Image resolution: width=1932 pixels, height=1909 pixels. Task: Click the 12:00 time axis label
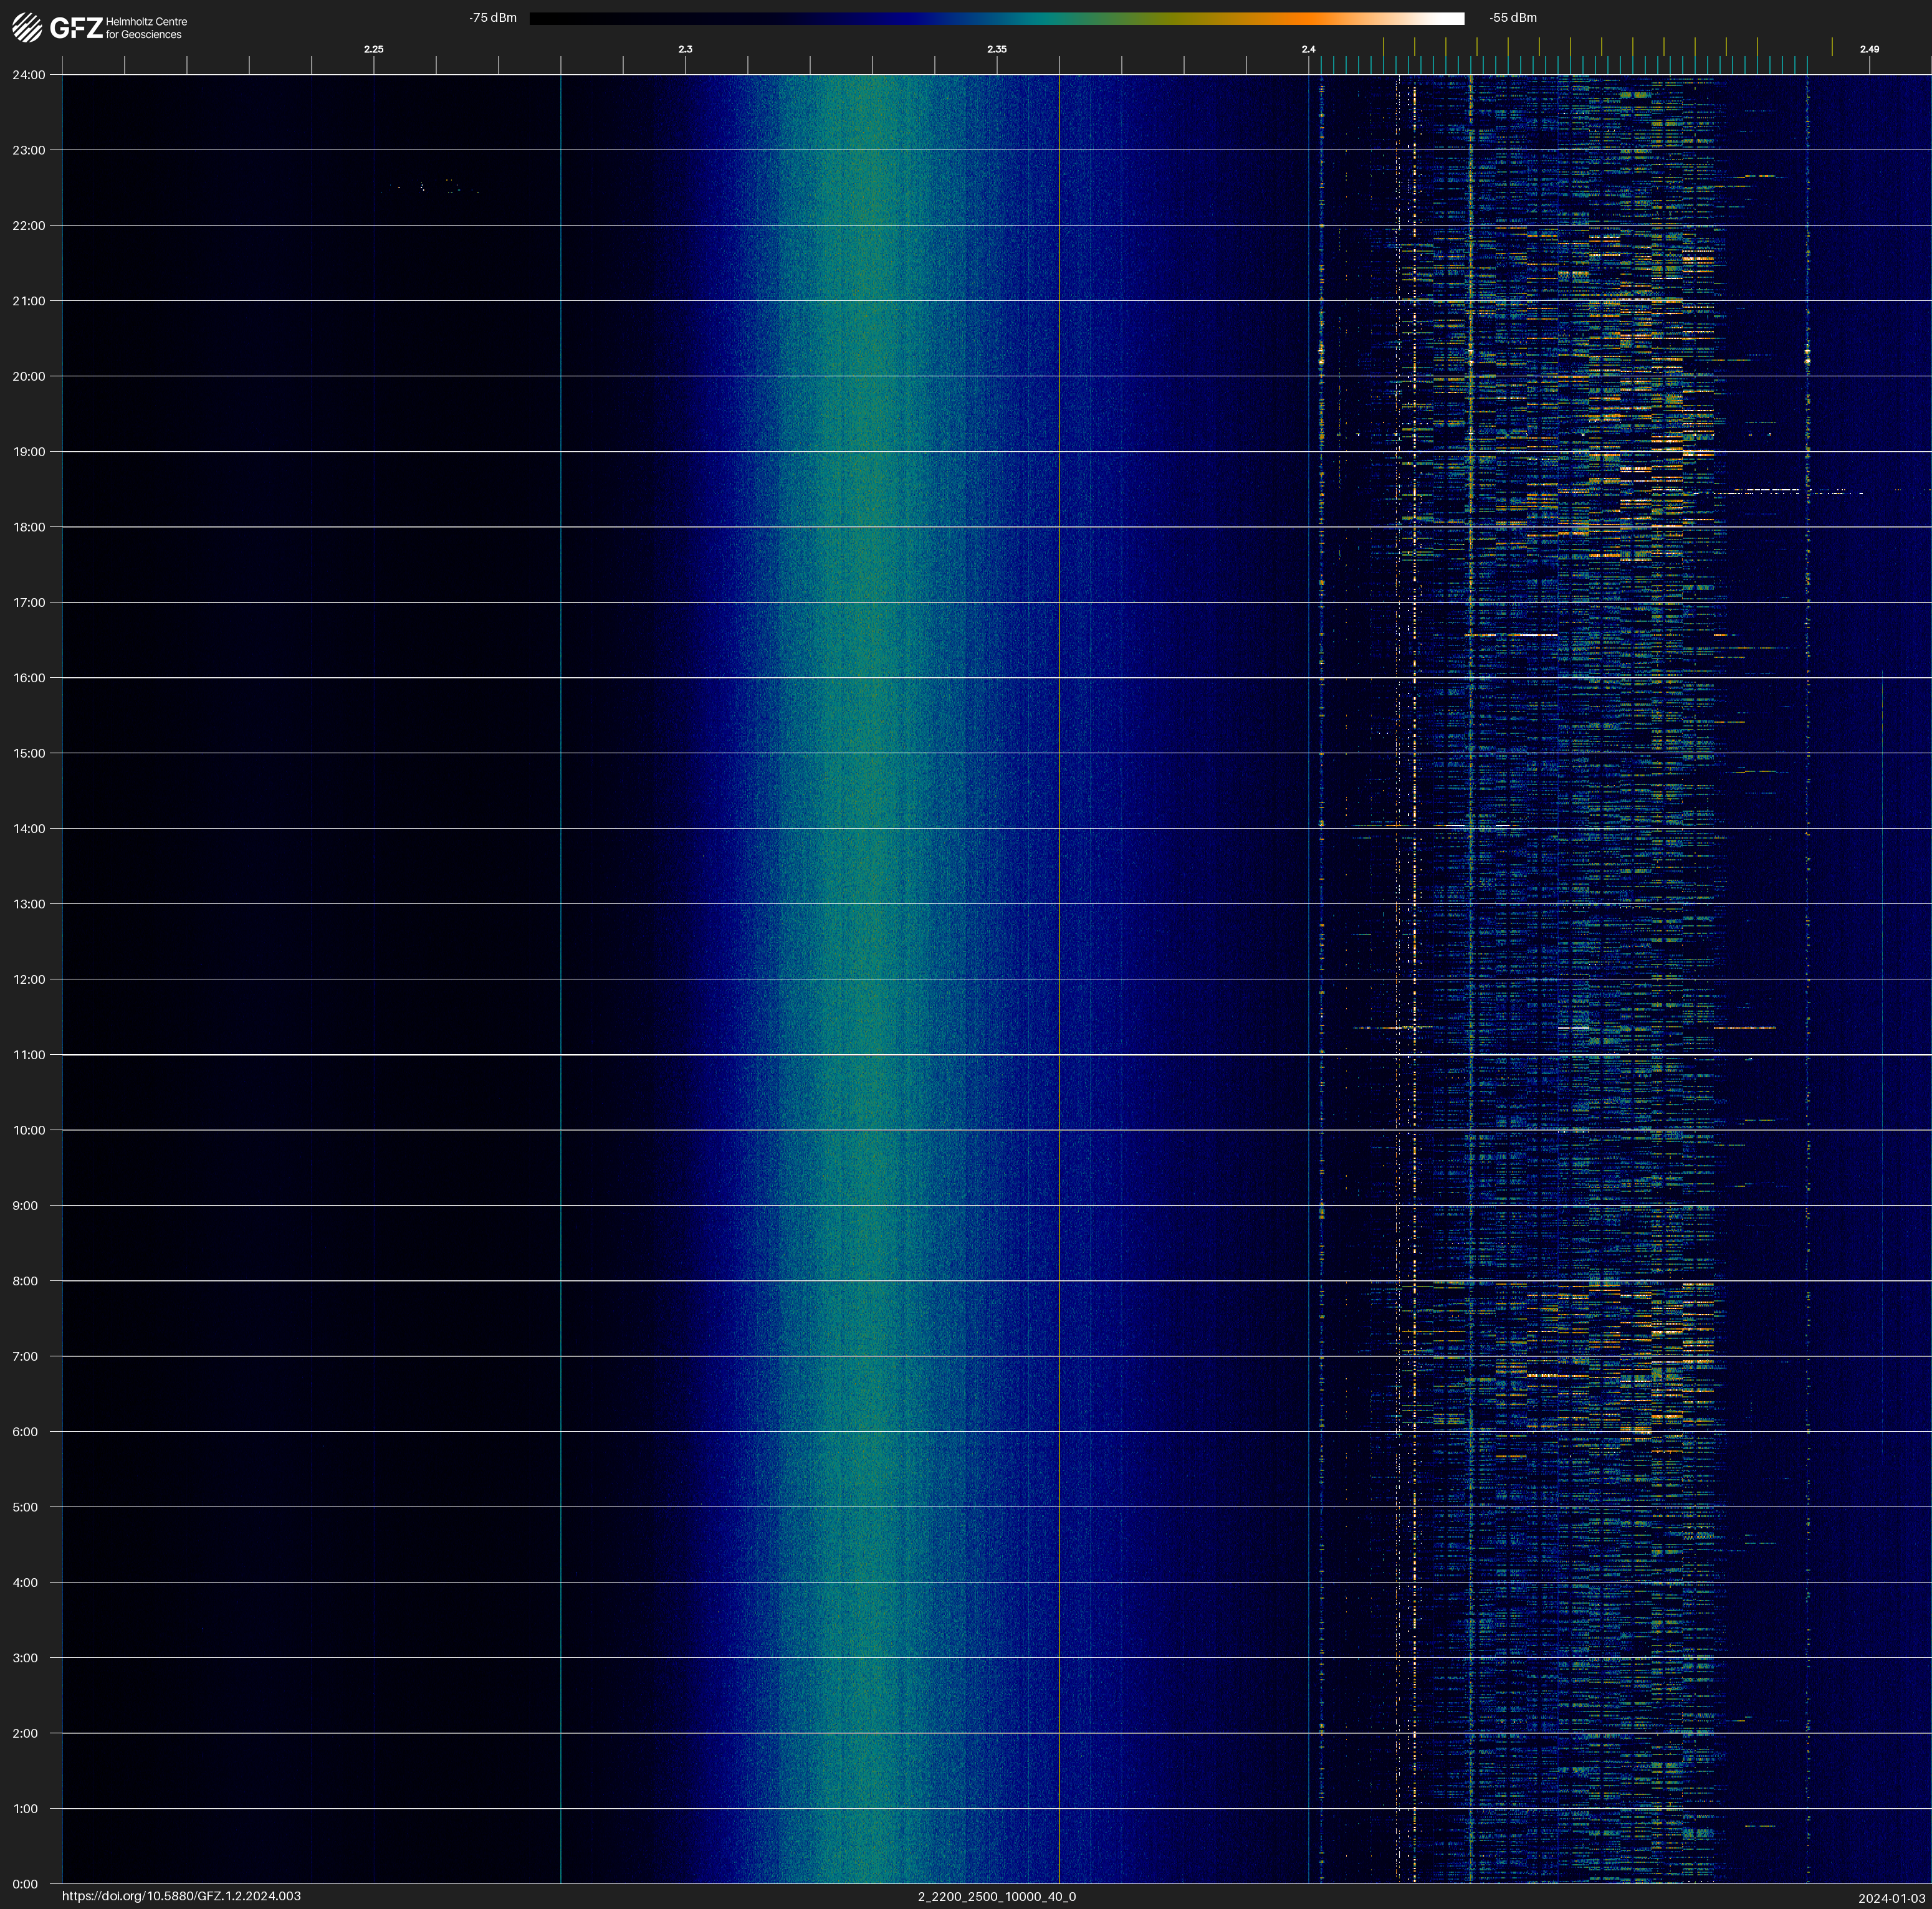tap(29, 979)
